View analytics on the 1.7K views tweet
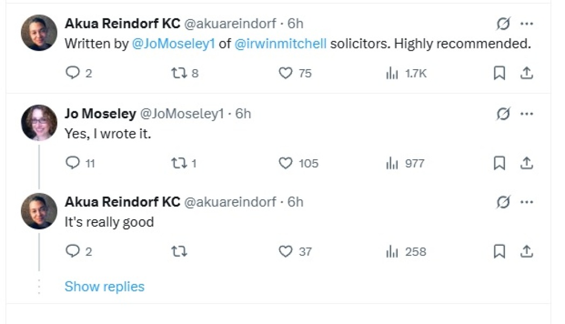 (392, 73)
